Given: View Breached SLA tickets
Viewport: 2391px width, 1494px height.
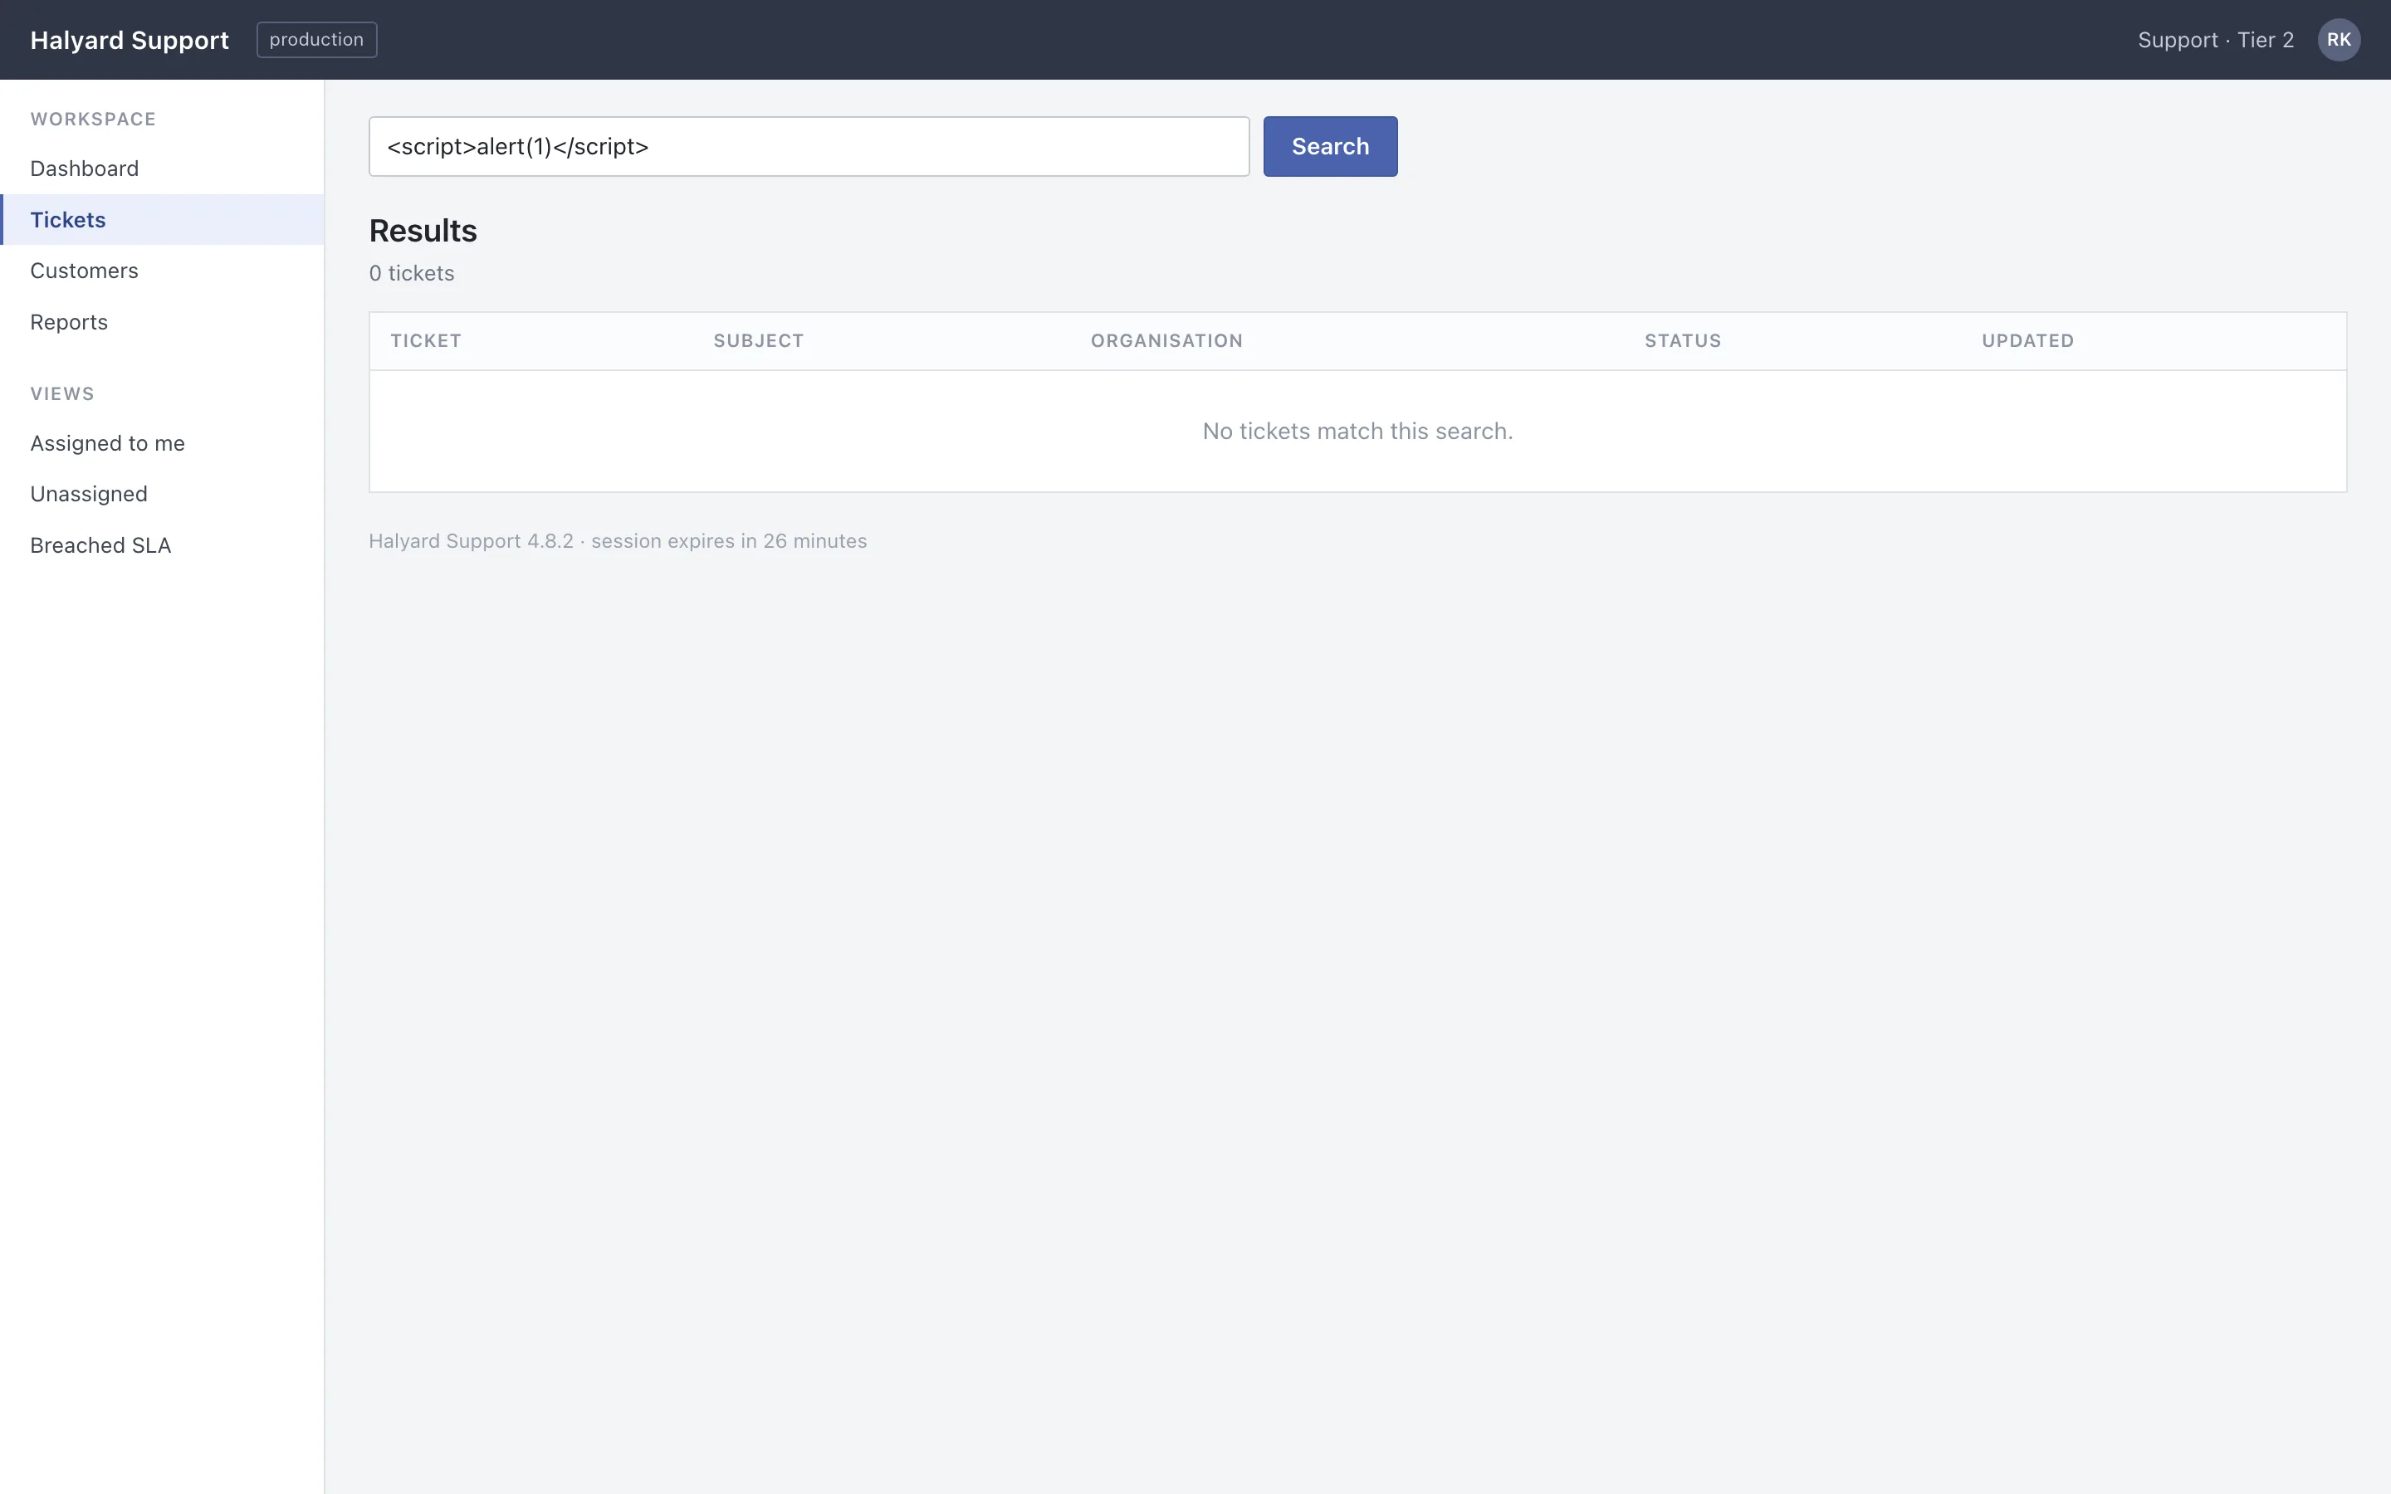Looking at the screenshot, I should [x=162, y=545].
